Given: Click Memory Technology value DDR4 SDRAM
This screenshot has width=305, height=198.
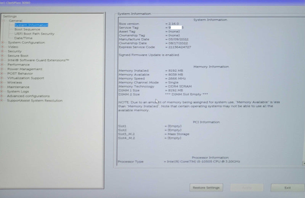Looking at the screenshot, I should click(x=180, y=87).
